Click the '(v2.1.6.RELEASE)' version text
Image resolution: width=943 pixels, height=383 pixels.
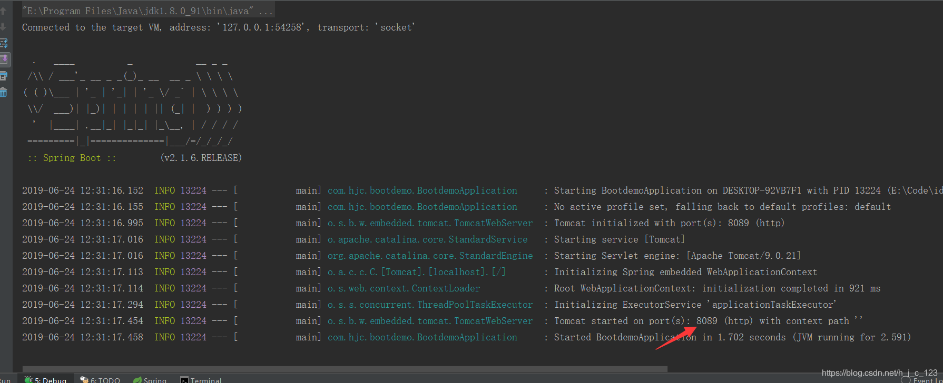tap(201, 158)
